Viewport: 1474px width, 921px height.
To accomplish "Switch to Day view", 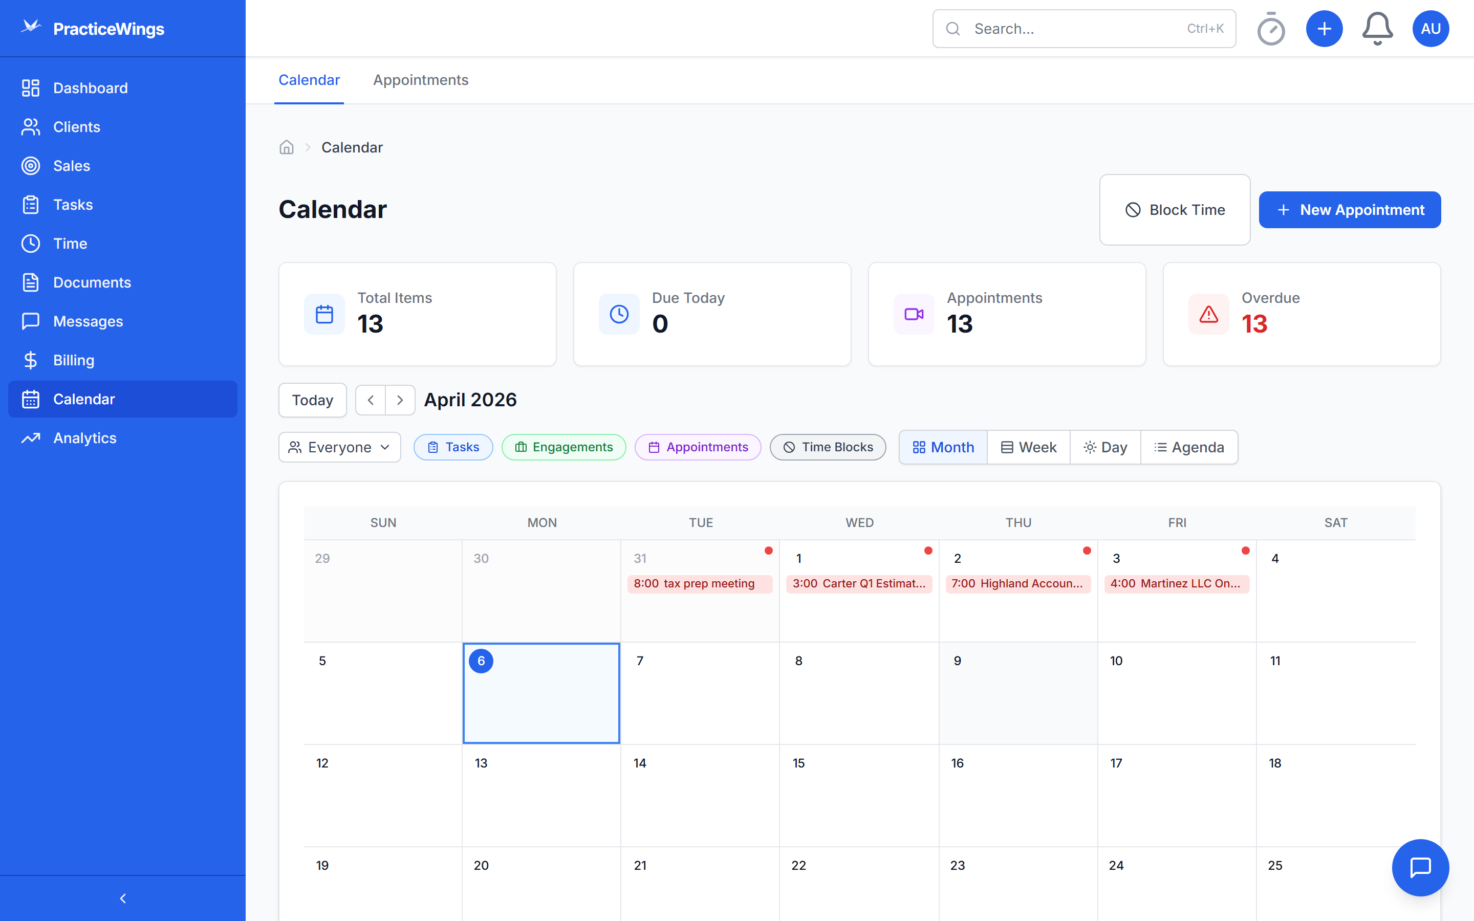I will pyautogui.click(x=1105, y=447).
